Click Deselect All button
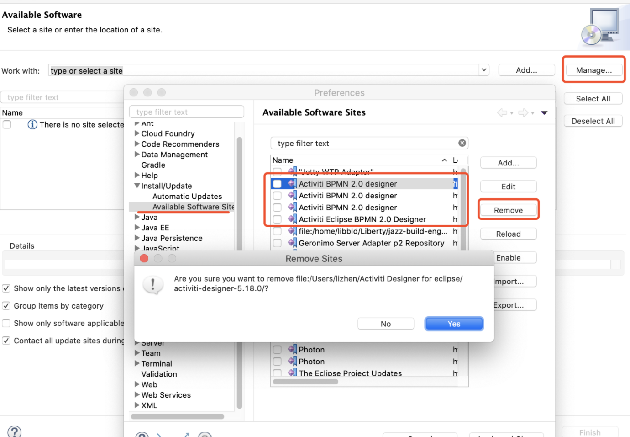This screenshot has width=630, height=437. point(593,121)
